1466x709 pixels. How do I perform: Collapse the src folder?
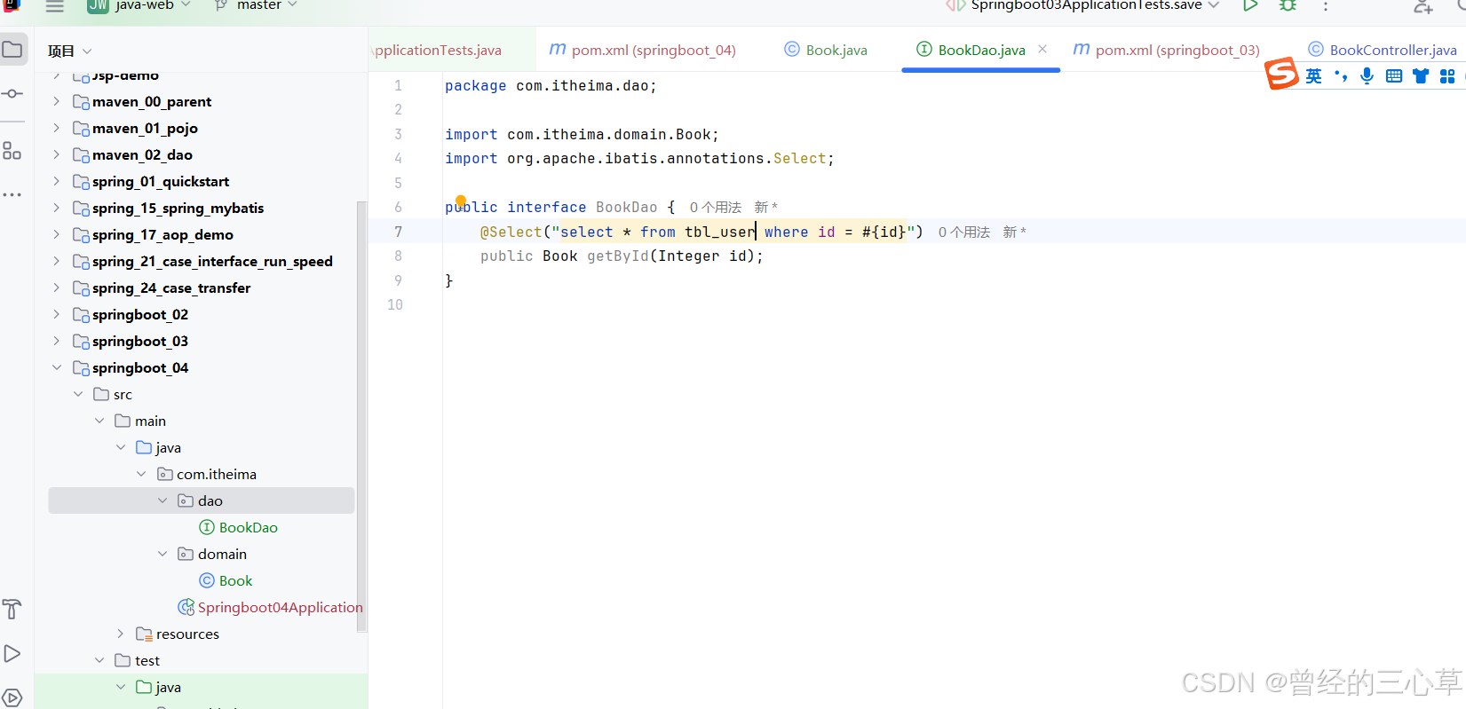[x=78, y=394]
